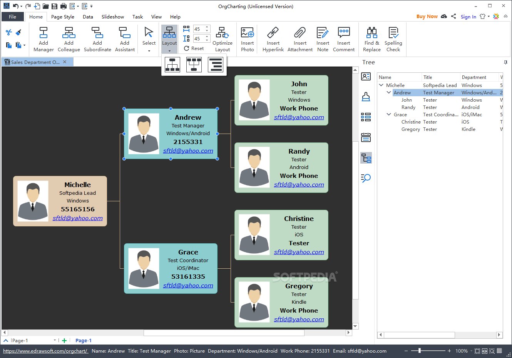Click the zoom out minus button

406,351
